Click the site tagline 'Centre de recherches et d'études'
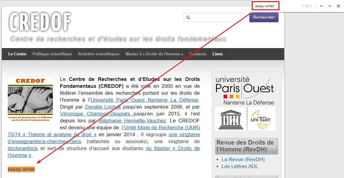 click(x=118, y=39)
